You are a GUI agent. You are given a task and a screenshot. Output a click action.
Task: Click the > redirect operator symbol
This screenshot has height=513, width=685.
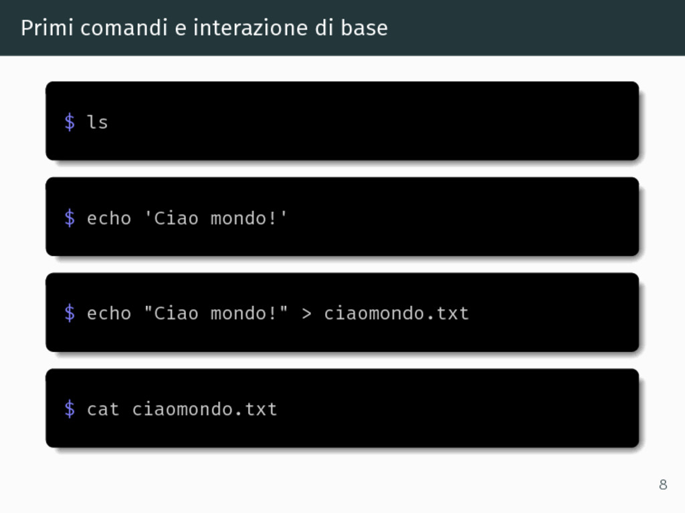pos(306,314)
